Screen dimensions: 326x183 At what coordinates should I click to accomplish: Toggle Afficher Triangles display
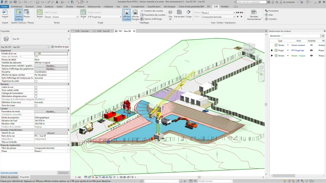(x=135, y=15)
